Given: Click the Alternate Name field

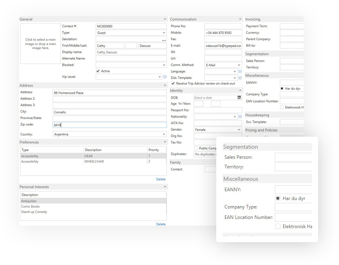Looking at the screenshot, I should tap(131, 59).
